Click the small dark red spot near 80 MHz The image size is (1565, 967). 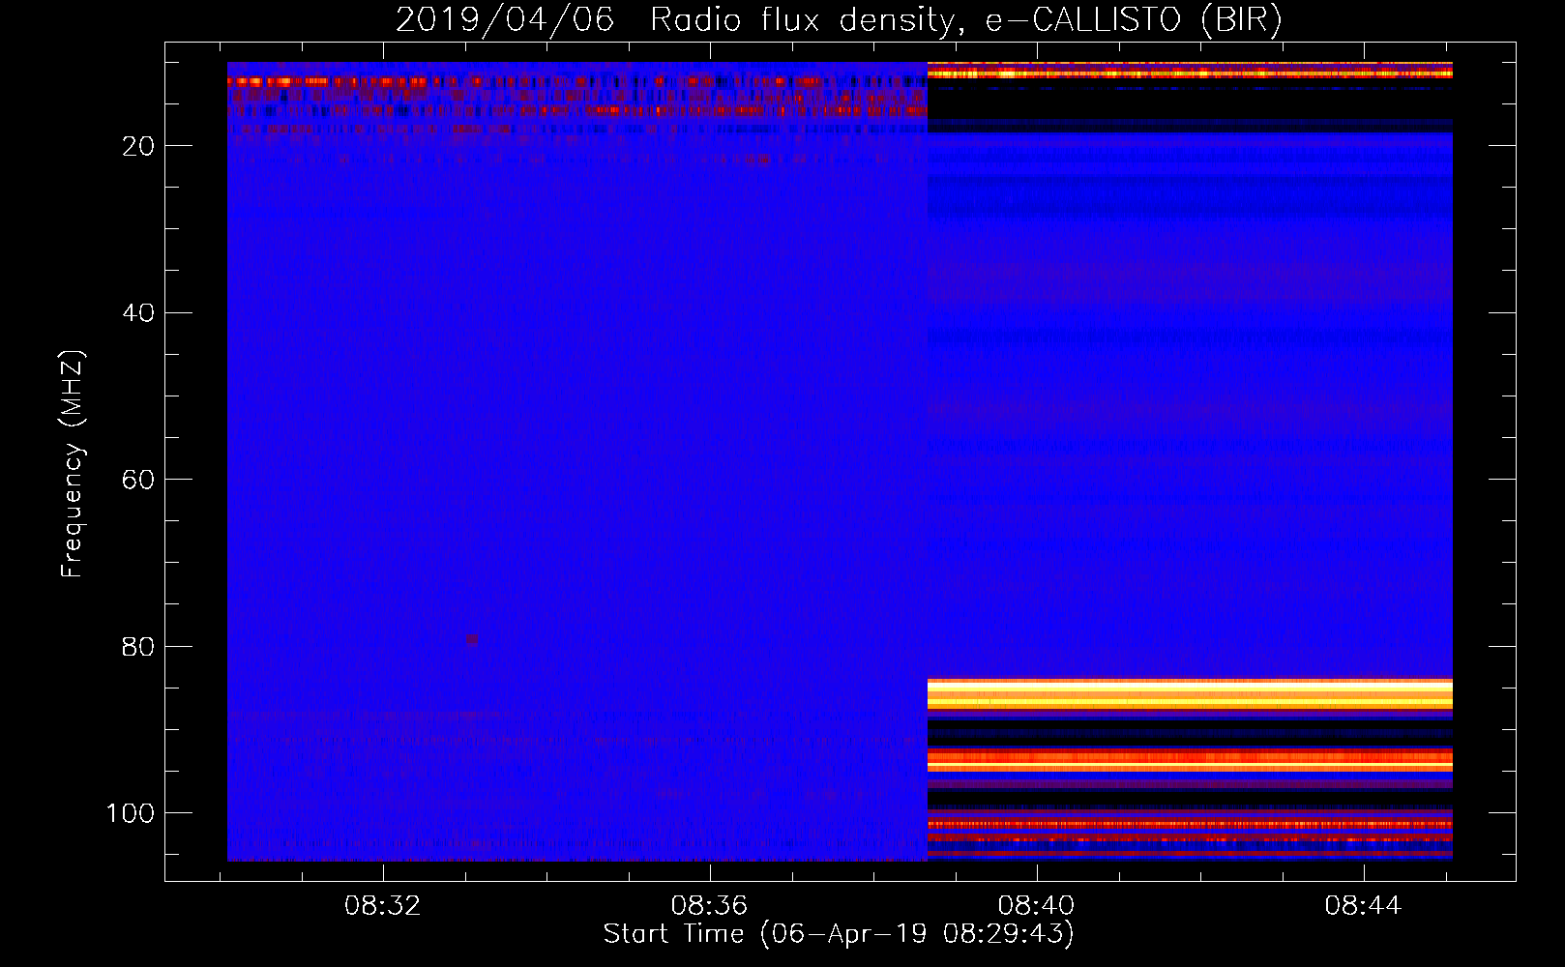(472, 639)
